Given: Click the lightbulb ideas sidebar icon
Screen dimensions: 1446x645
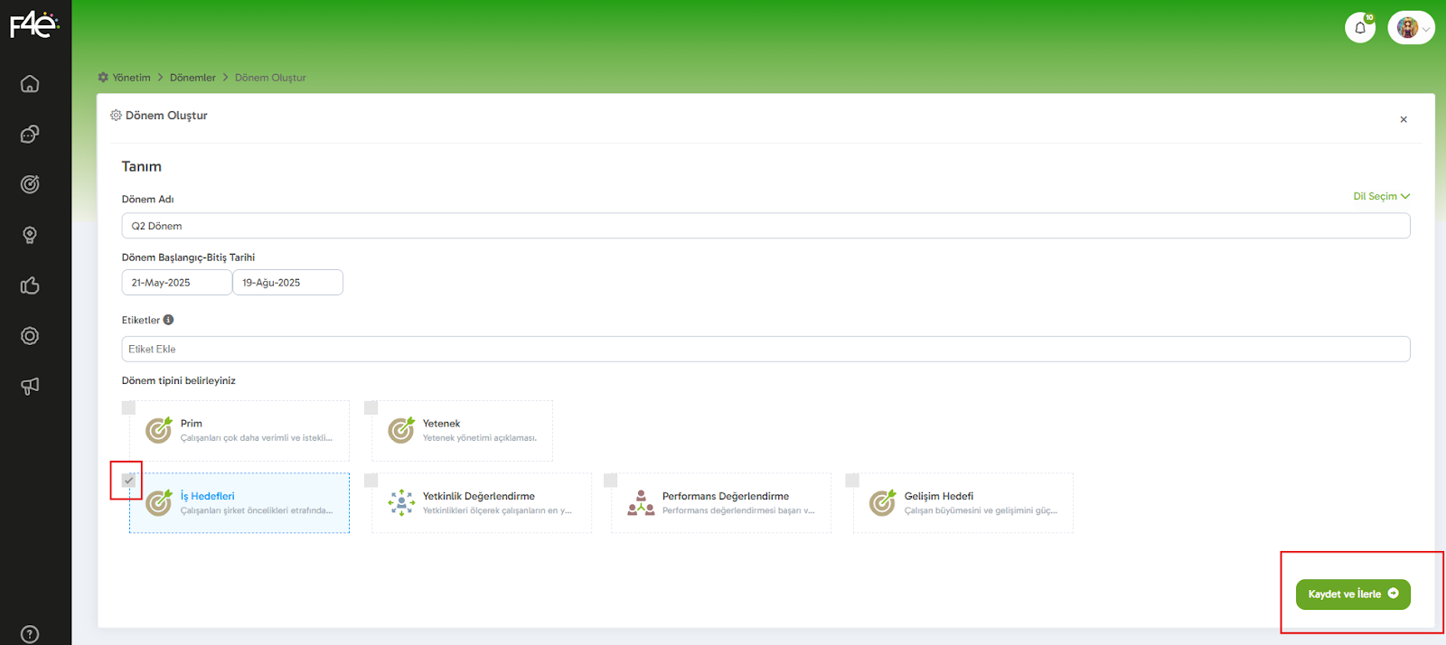Looking at the screenshot, I should click(30, 235).
